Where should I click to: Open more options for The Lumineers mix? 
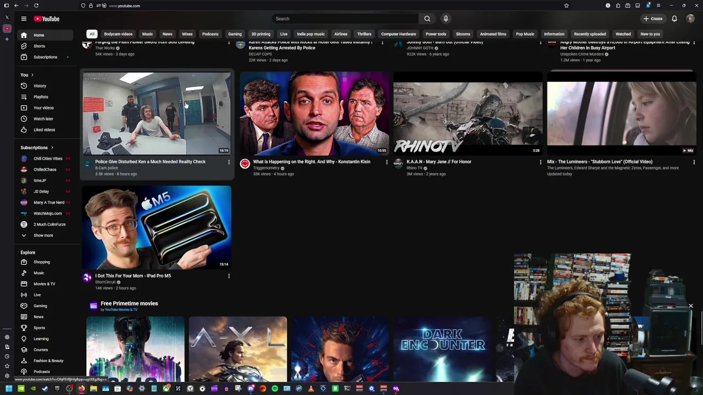pos(694,162)
